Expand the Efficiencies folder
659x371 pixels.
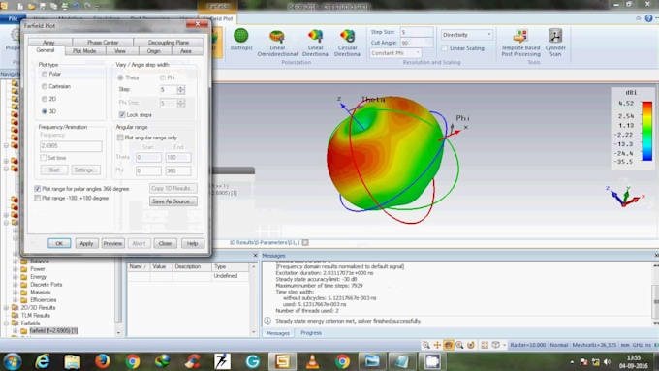tap(16, 300)
